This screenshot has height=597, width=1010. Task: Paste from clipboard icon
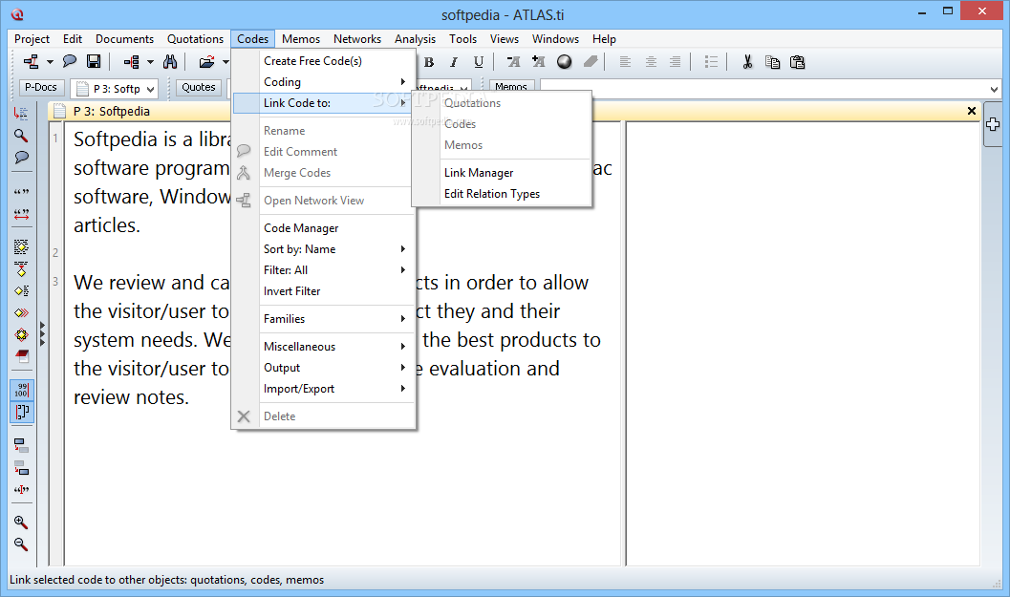(x=798, y=62)
